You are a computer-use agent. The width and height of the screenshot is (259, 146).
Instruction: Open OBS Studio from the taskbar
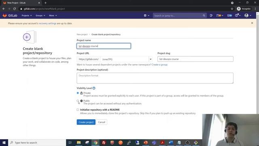point(187,142)
